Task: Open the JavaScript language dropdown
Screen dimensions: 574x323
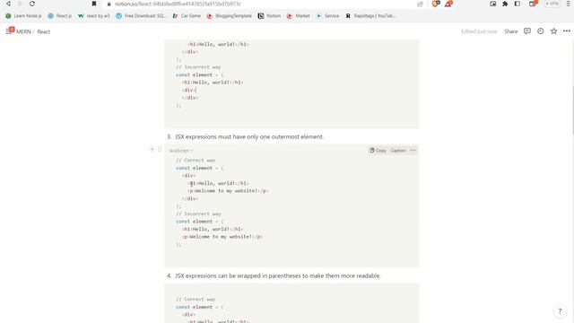Action: pos(181,151)
